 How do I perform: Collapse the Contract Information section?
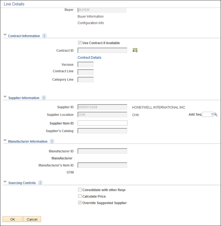click(x=5, y=35)
